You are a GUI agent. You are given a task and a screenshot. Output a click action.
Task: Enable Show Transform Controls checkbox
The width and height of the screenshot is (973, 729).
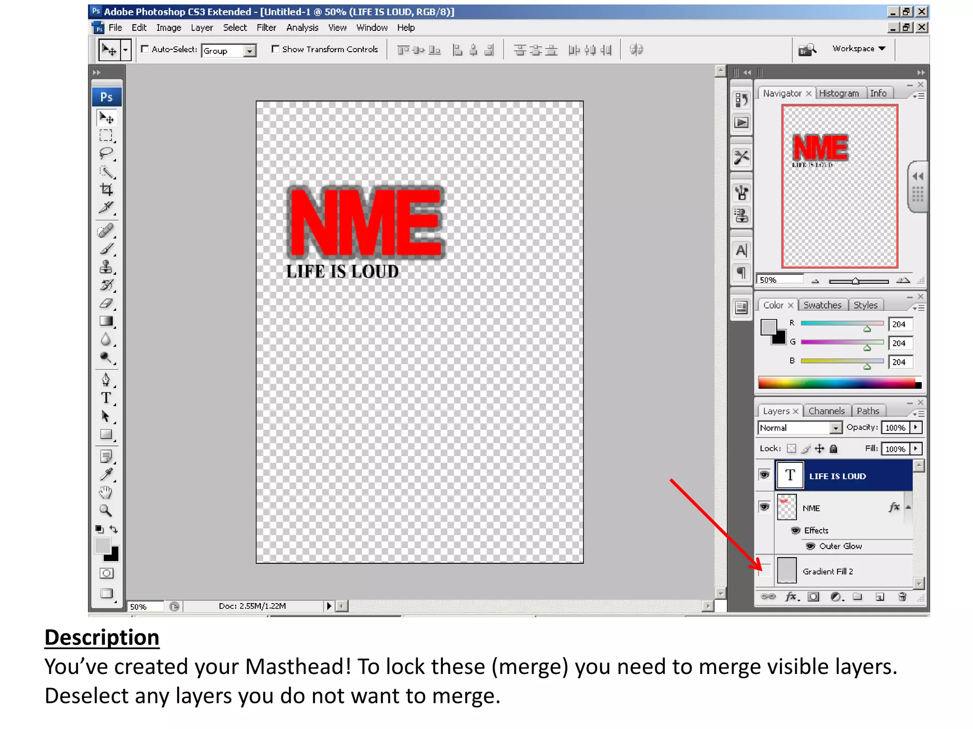click(275, 49)
